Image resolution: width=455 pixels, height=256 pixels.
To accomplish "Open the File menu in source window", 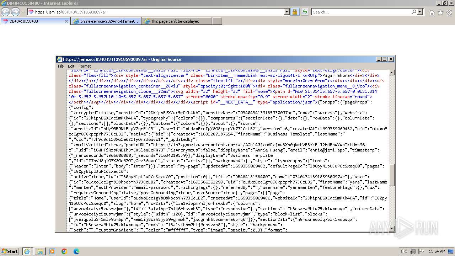I will tap(61, 66).
